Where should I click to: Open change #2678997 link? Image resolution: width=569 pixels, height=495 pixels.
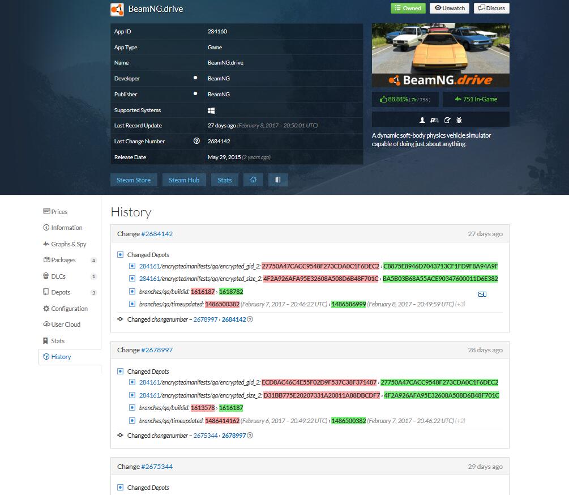[157, 350]
